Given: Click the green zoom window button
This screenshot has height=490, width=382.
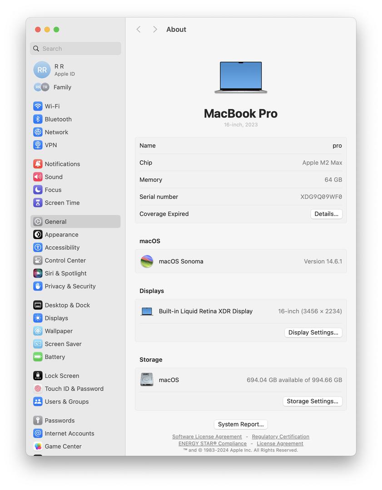Looking at the screenshot, I should (x=56, y=29).
